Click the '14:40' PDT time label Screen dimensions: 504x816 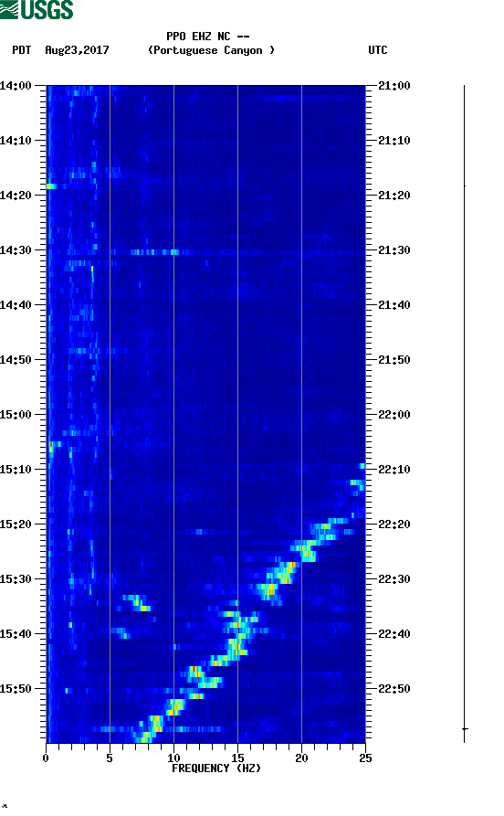click(x=16, y=305)
